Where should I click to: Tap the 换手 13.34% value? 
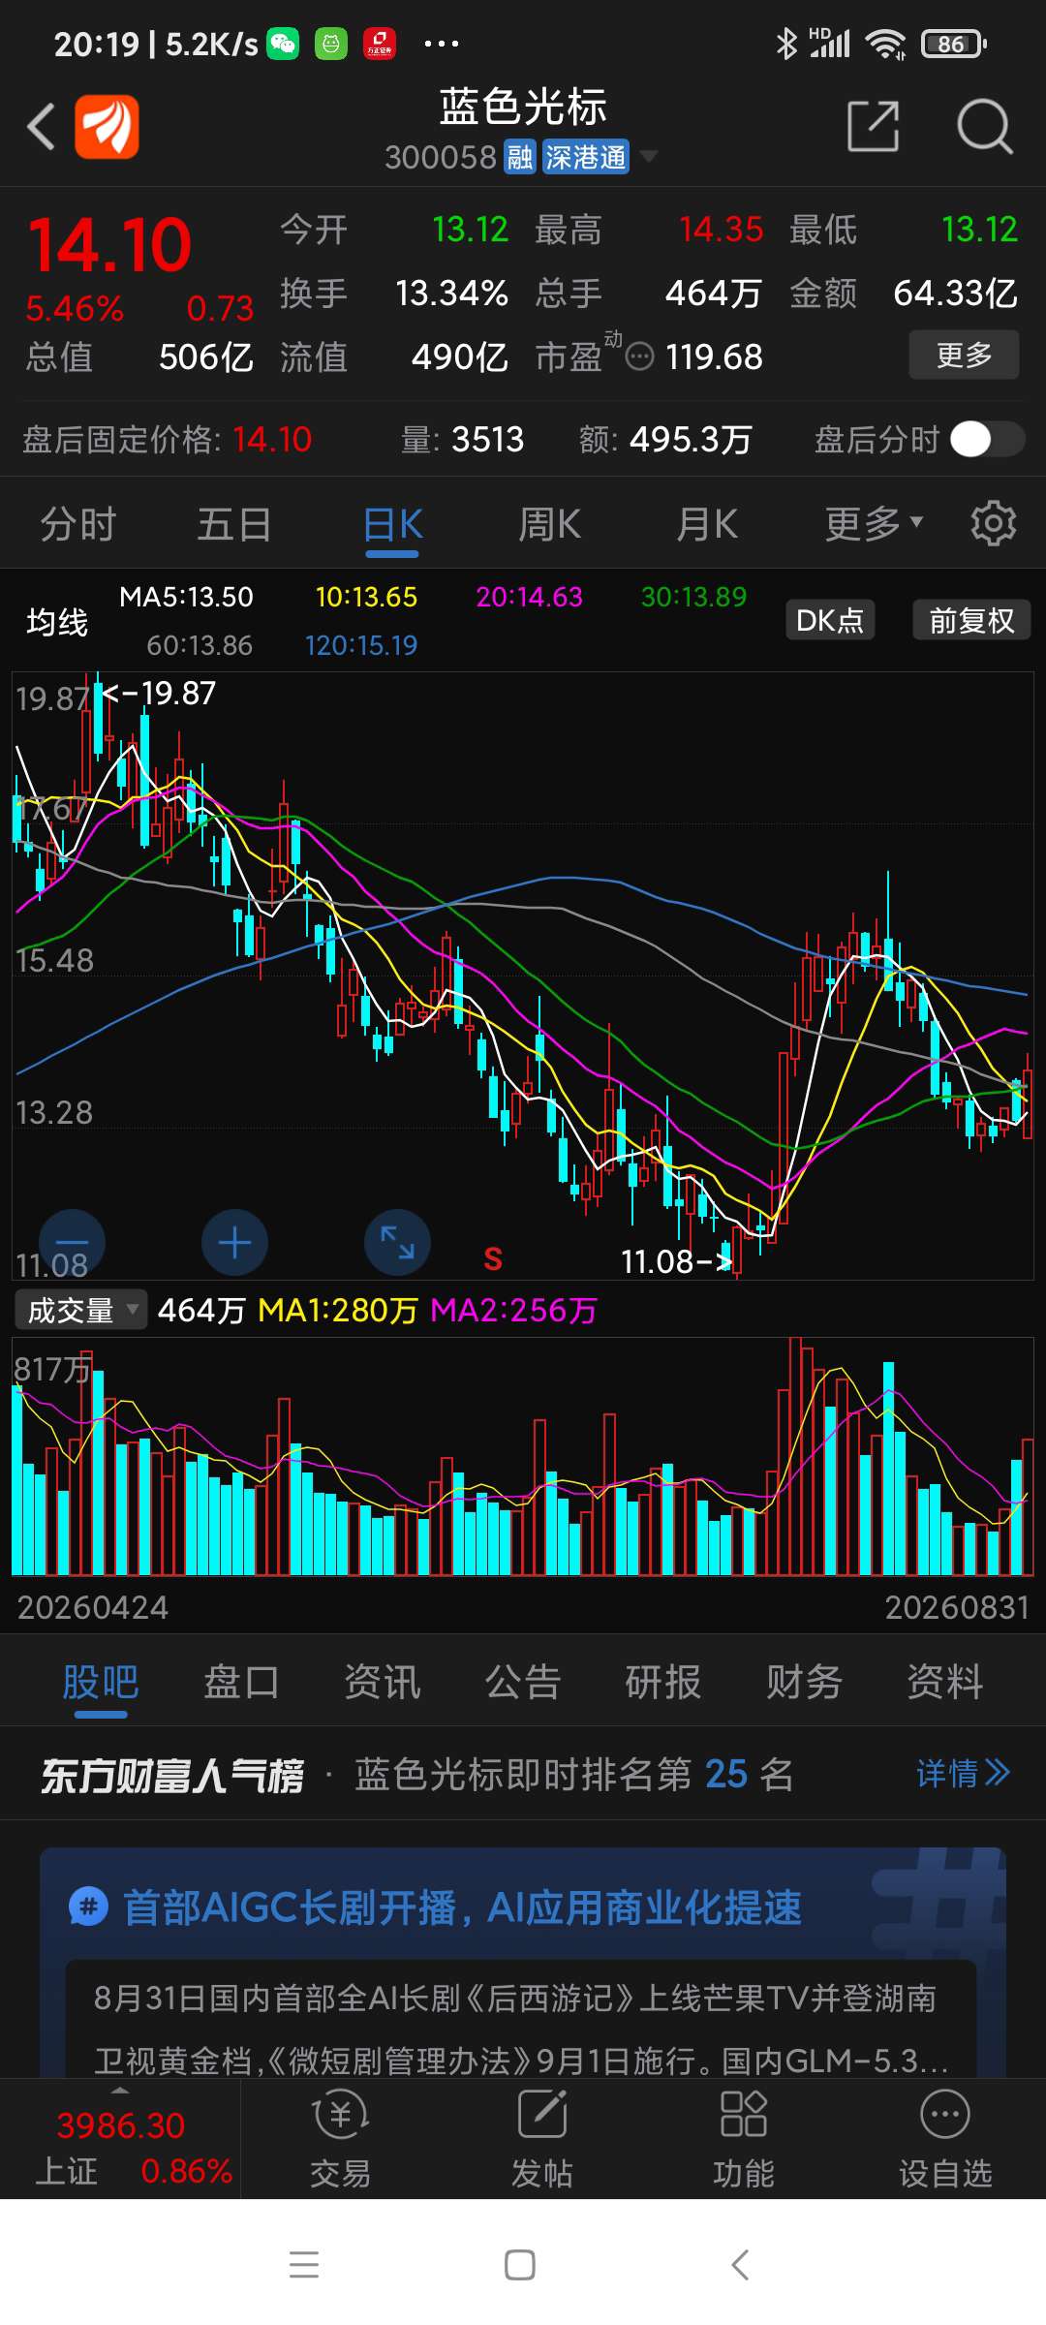coord(451,293)
